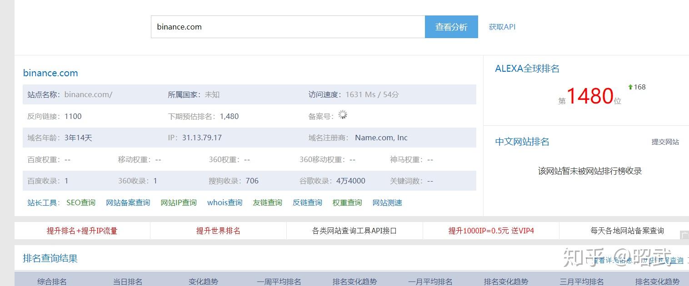Click the registrar Name.com, Inc
This screenshot has height=286, width=689.
click(381, 138)
